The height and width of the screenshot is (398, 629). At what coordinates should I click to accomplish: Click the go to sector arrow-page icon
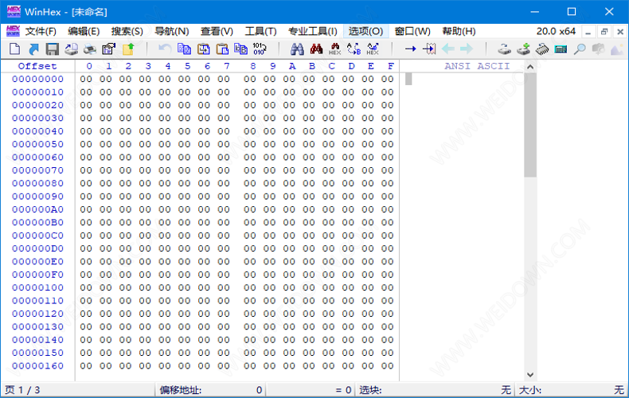429,49
